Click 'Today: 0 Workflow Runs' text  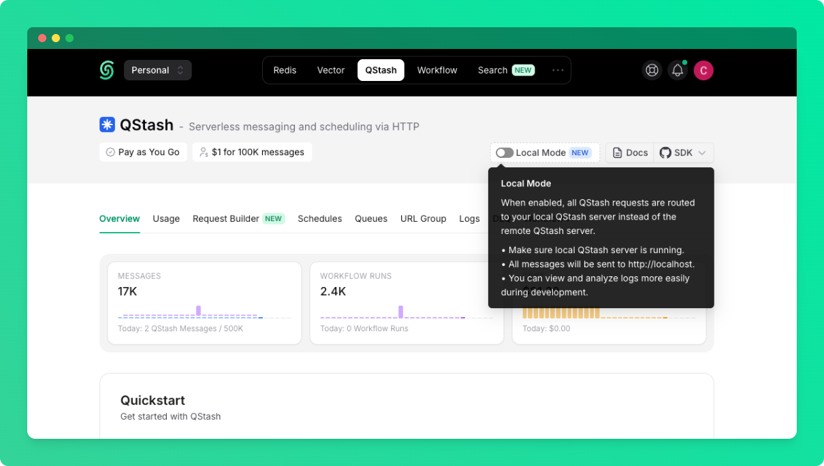pyautogui.click(x=364, y=329)
